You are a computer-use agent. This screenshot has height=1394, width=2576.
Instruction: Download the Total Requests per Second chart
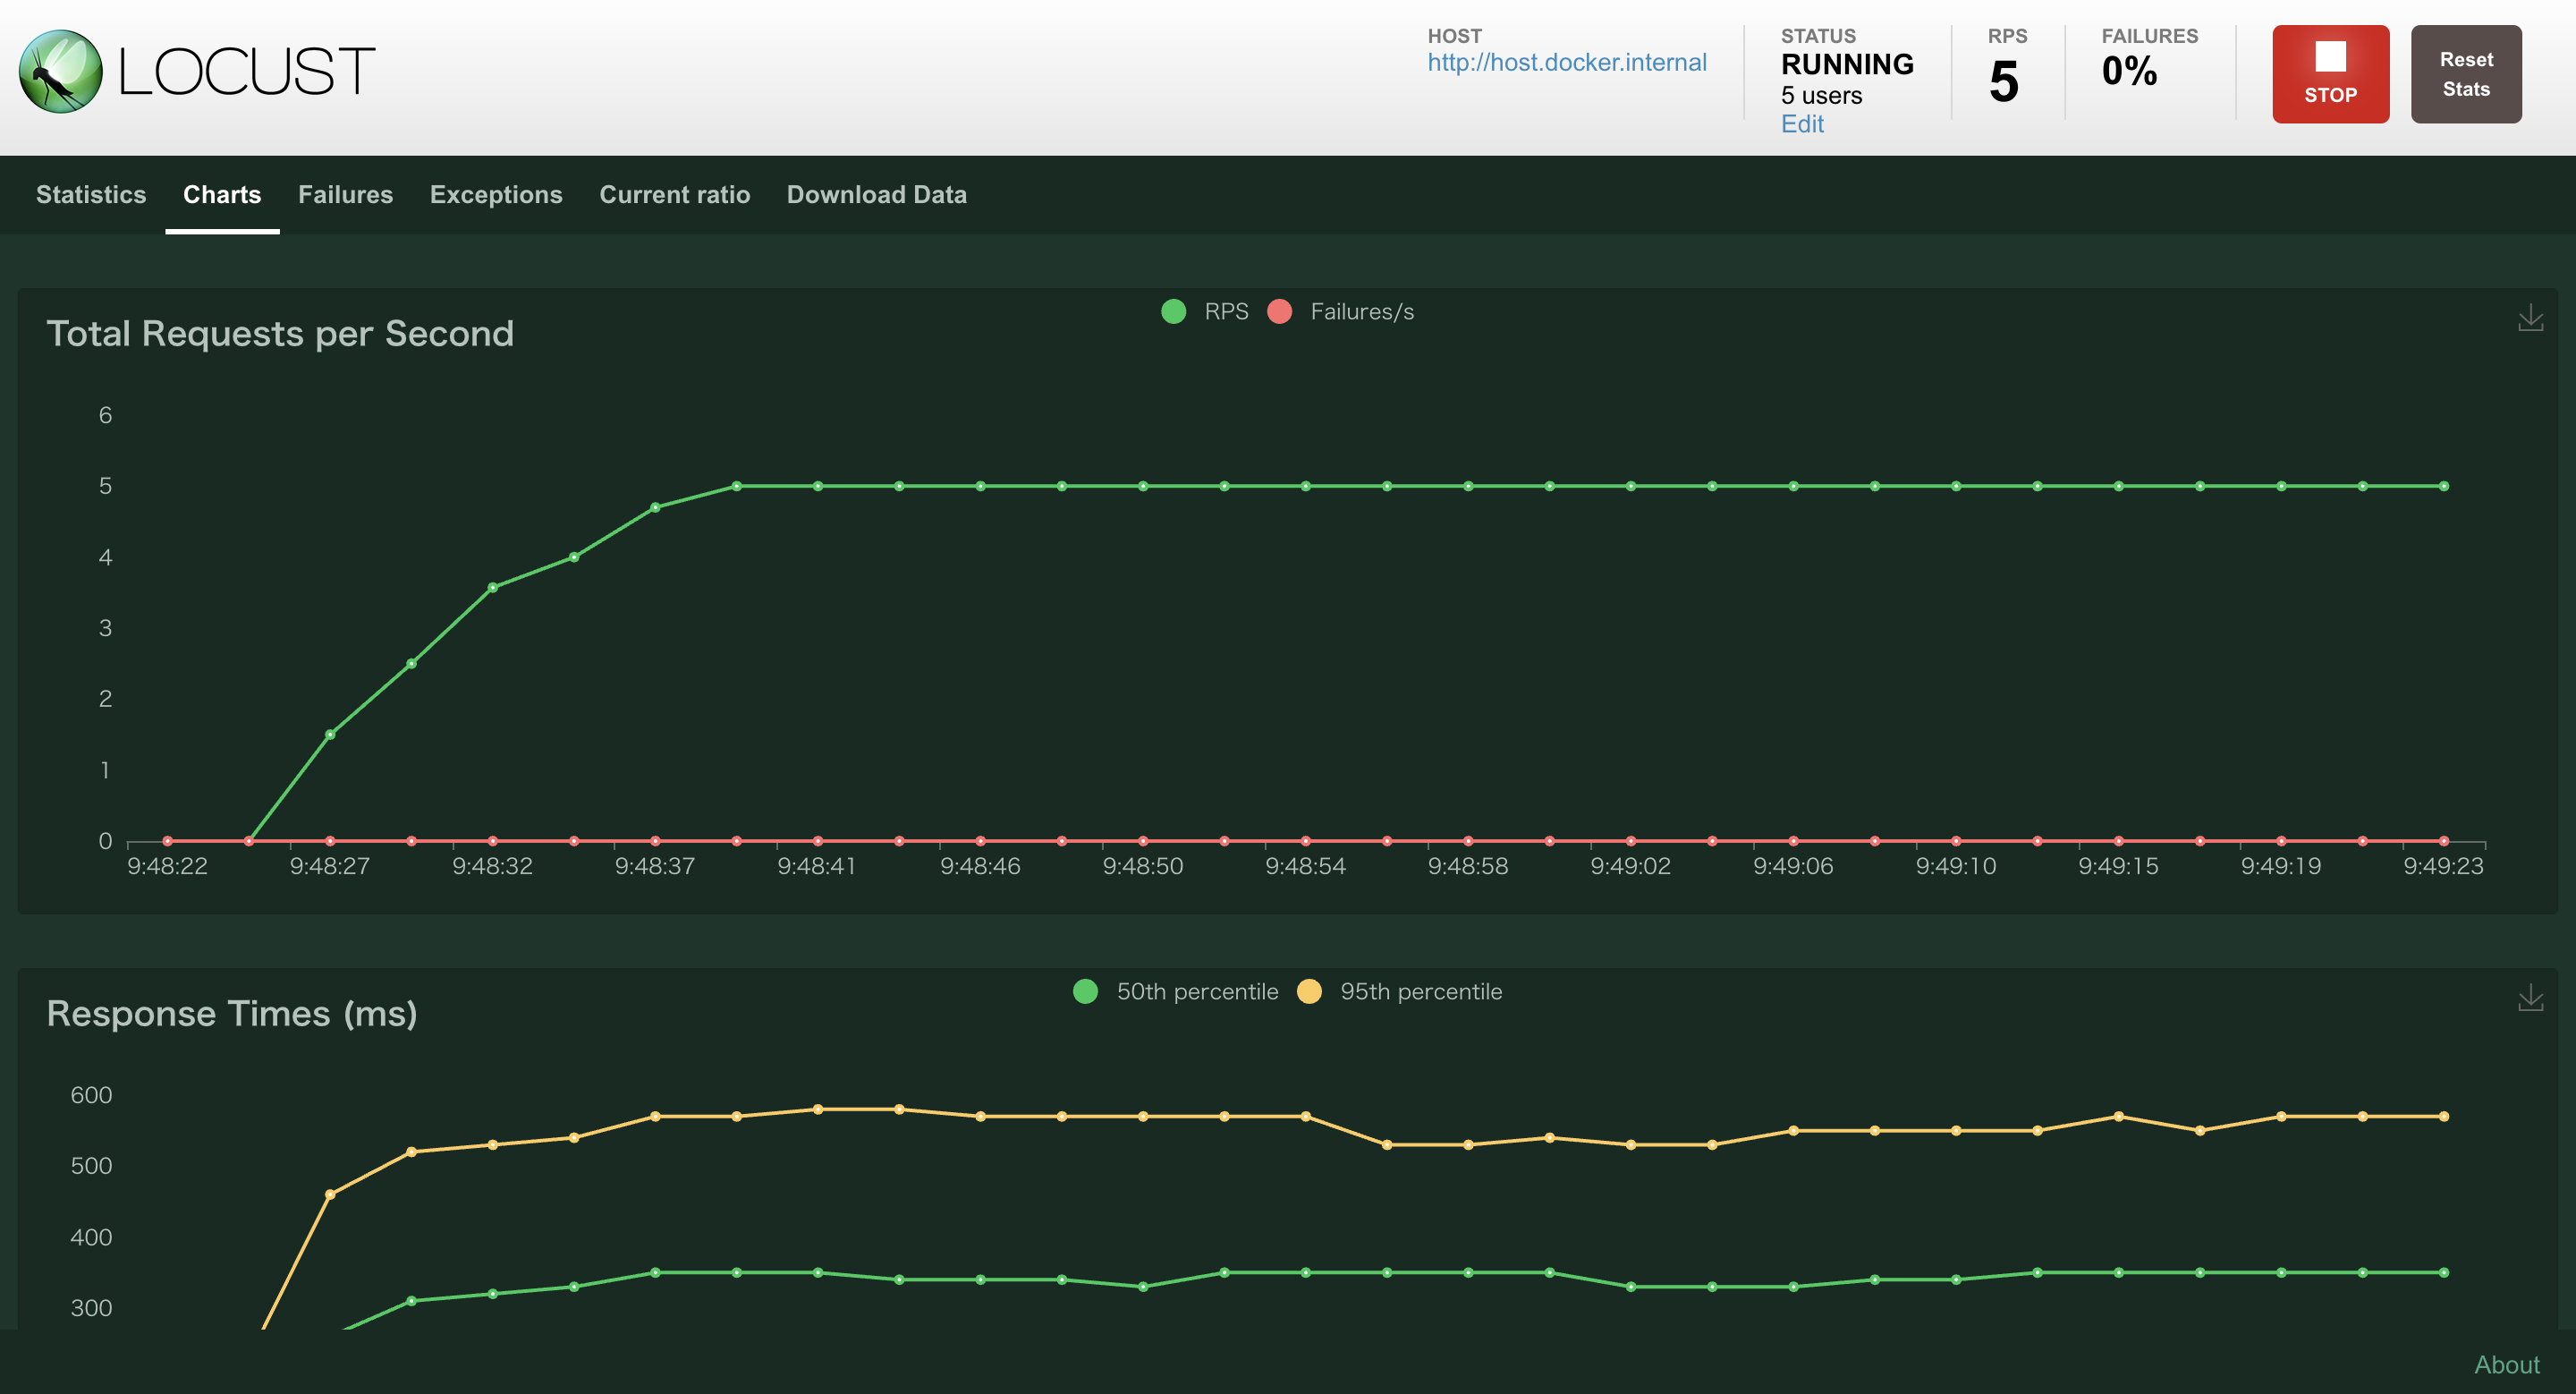point(2530,318)
